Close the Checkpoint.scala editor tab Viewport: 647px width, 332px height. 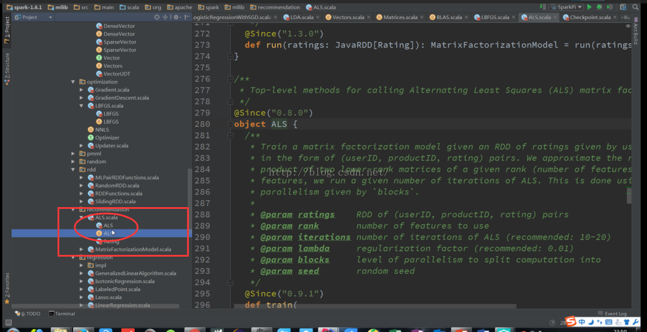pyautogui.click(x=615, y=17)
